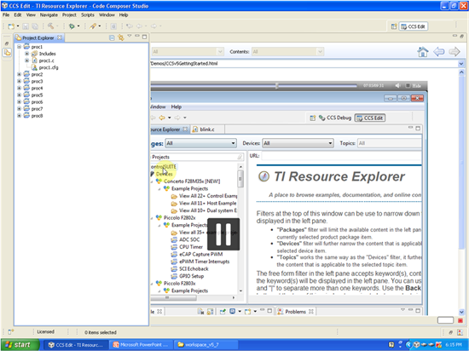Click the Licensed status bar text
Image resolution: width=469 pixels, height=351 pixels.
pos(46,331)
